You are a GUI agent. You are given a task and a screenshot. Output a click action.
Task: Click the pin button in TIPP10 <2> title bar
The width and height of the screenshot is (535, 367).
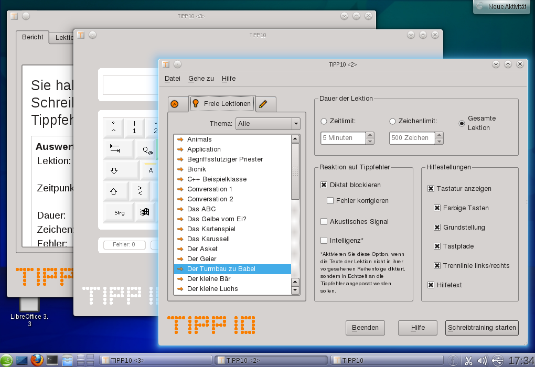[177, 64]
